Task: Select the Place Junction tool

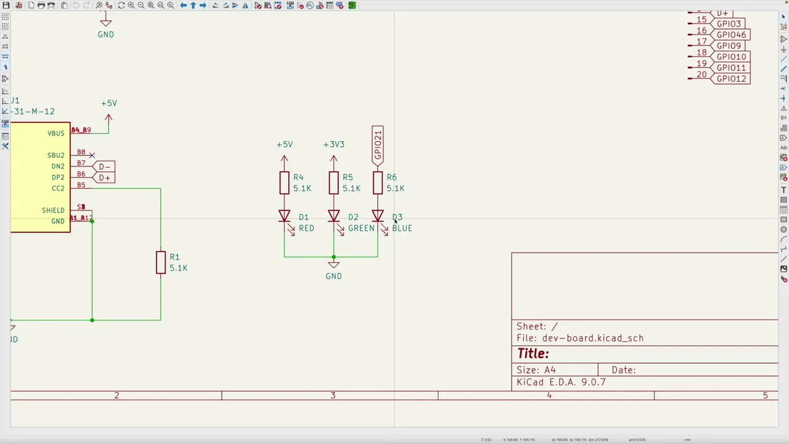Action: pyautogui.click(x=783, y=98)
